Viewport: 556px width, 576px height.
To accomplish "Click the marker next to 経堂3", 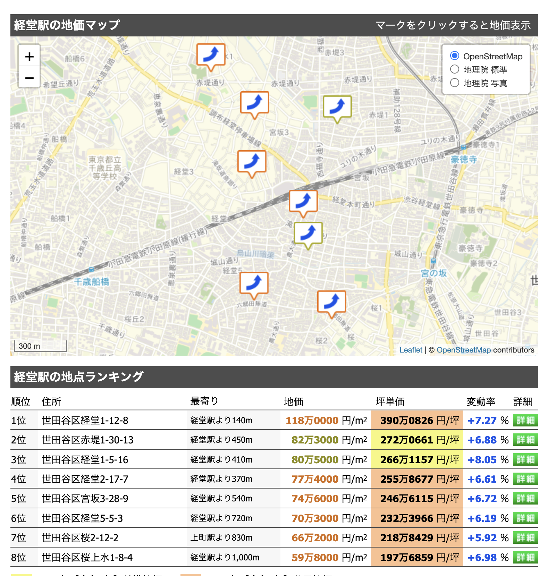I will [252, 161].
